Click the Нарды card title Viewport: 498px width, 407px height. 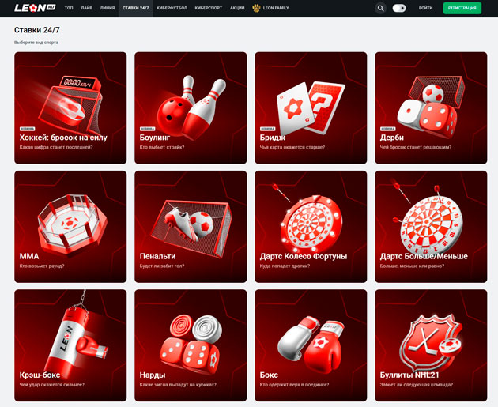tap(153, 375)
